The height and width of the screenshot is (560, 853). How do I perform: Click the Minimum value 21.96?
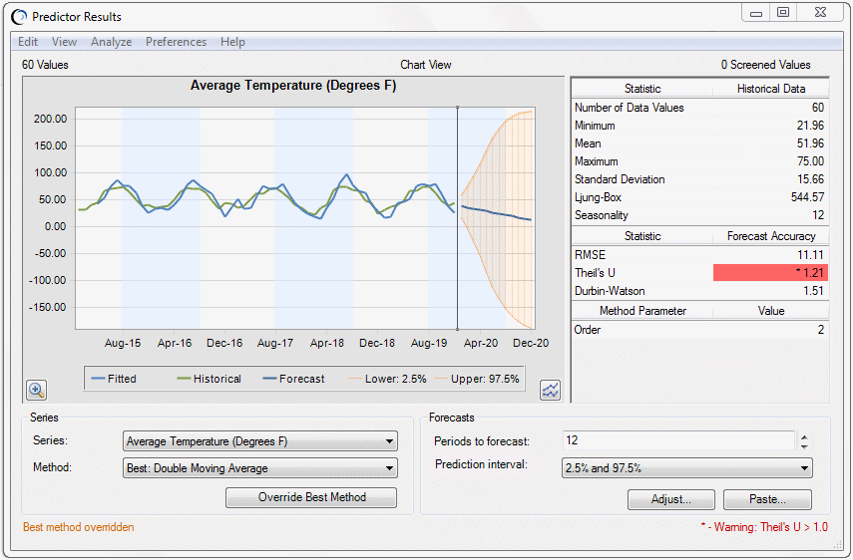(810, 126)
